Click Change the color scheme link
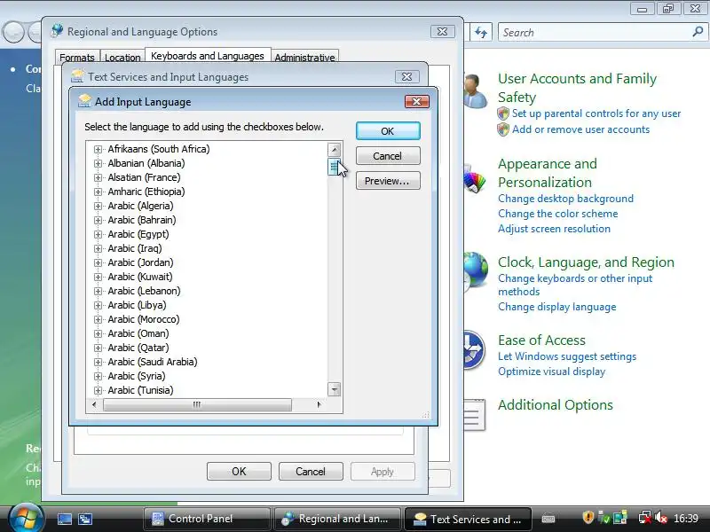The image size is (710, 532). point(558,214)
